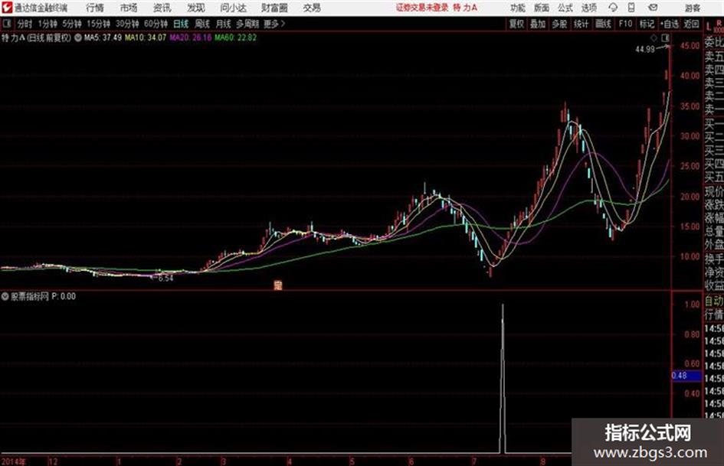
Task: Switch to the 日线 daily tab
Action: 181,24
